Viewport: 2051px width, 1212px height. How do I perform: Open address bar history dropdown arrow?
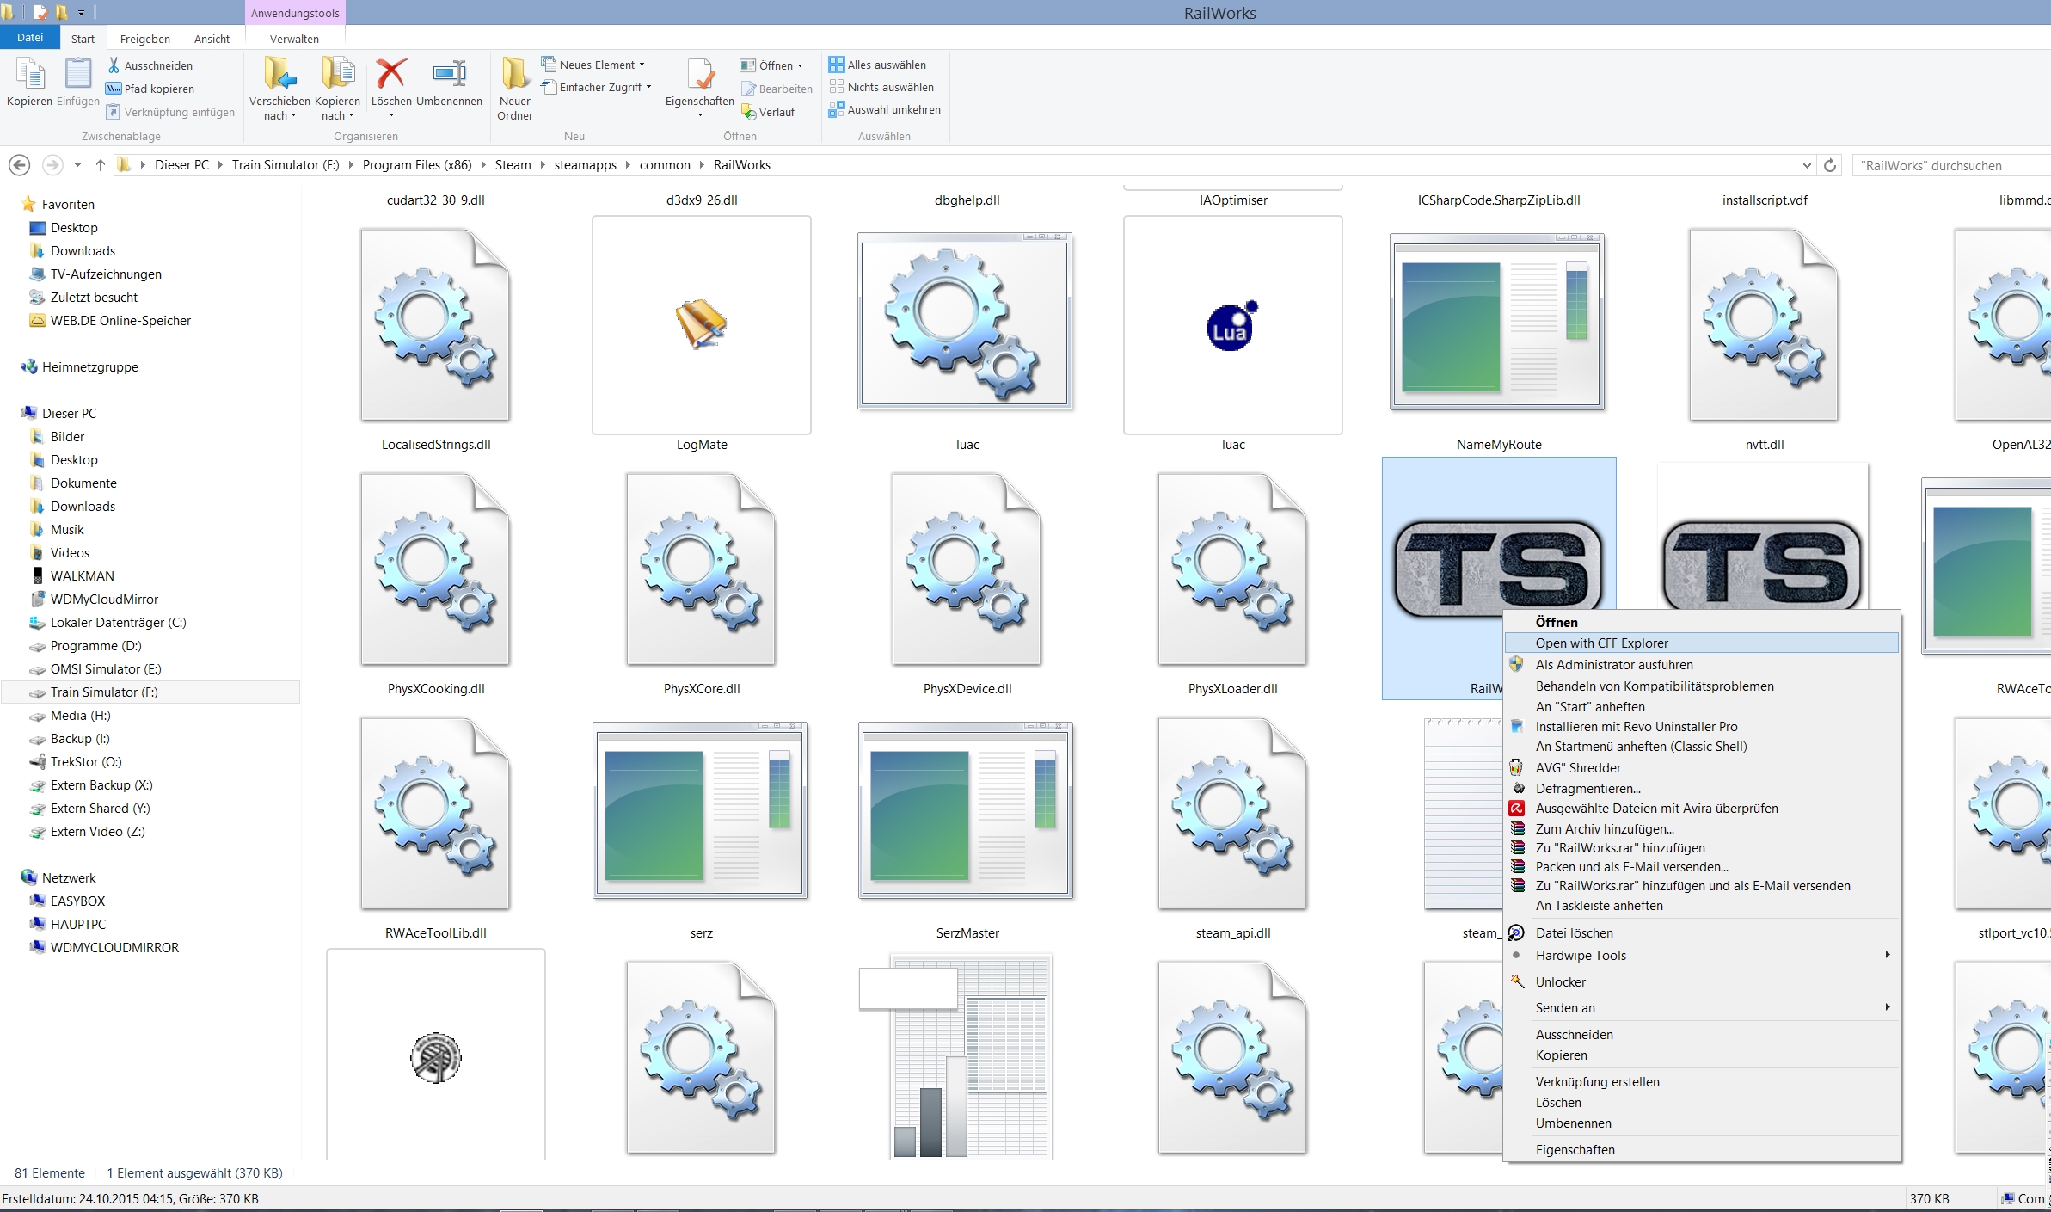[1806, 165]
